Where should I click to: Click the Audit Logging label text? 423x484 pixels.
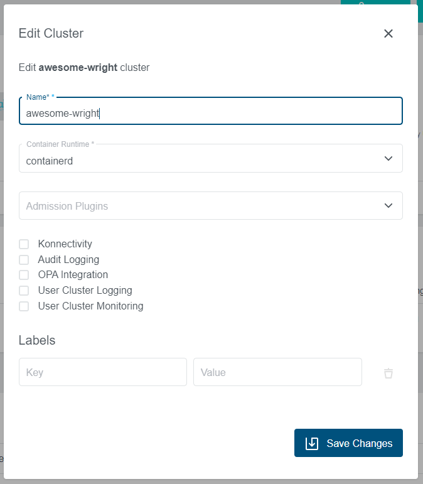click(68, 260)
